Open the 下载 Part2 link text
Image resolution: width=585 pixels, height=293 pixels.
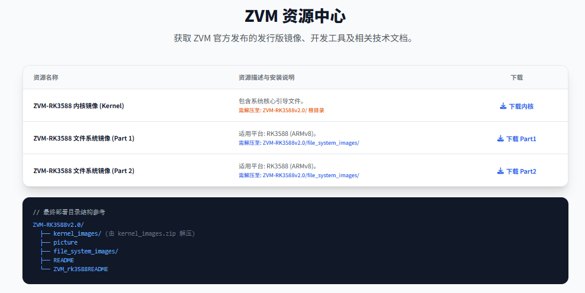[x=521, y=171]
